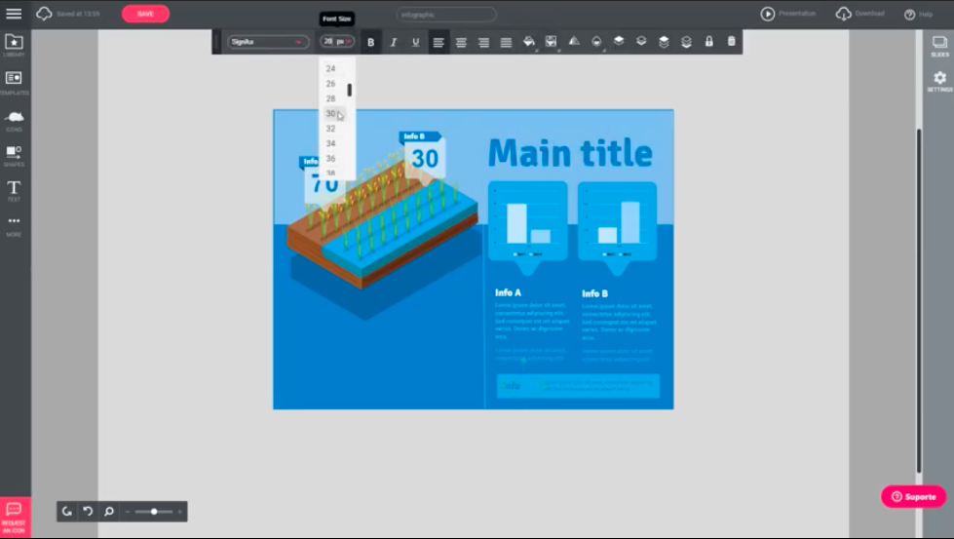The width and height of the screenshot is (954, 539).
Task: Choose 30 in the font size list
Action: coord(331,114)
